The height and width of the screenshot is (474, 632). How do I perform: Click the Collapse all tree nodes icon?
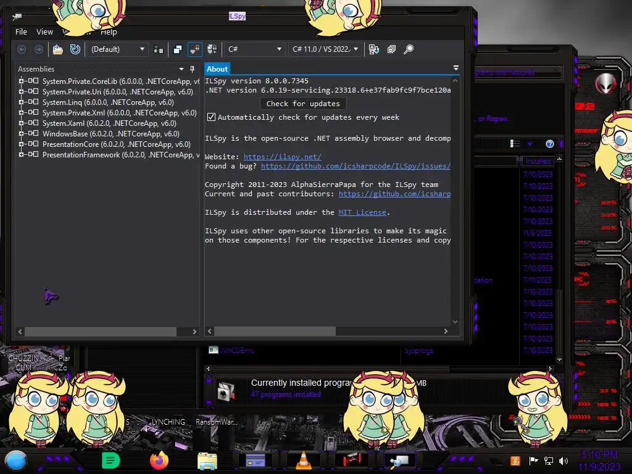pos(391,49)
